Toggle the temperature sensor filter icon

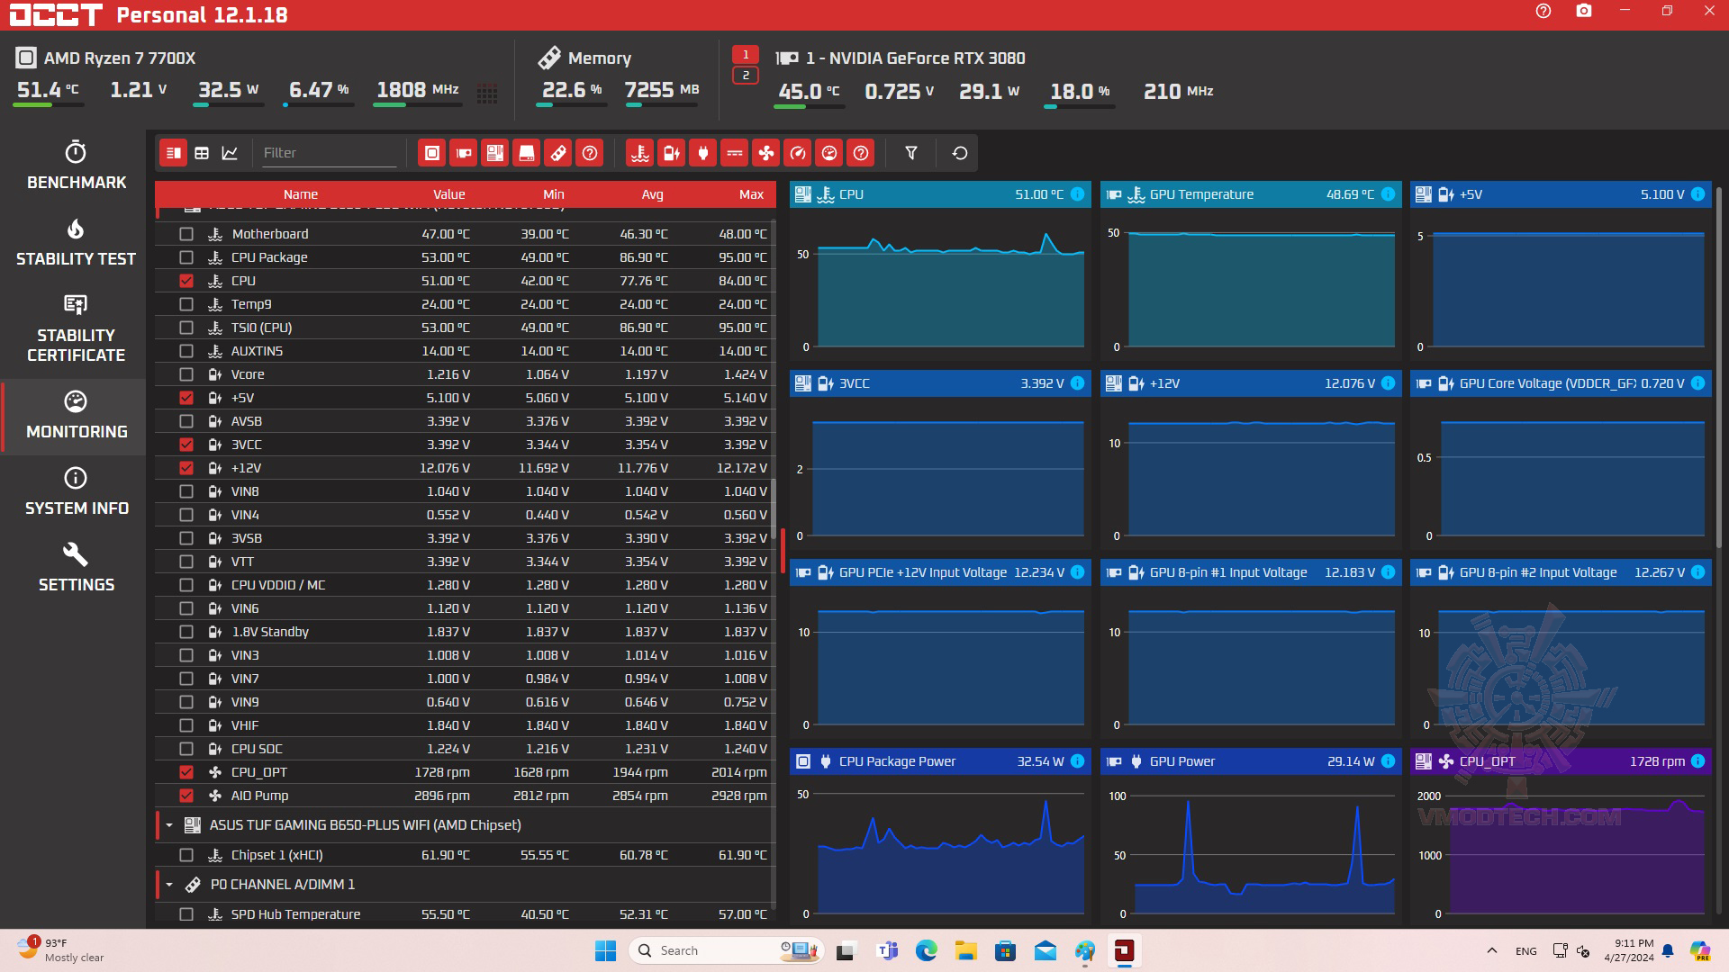(x=640, y=153)
